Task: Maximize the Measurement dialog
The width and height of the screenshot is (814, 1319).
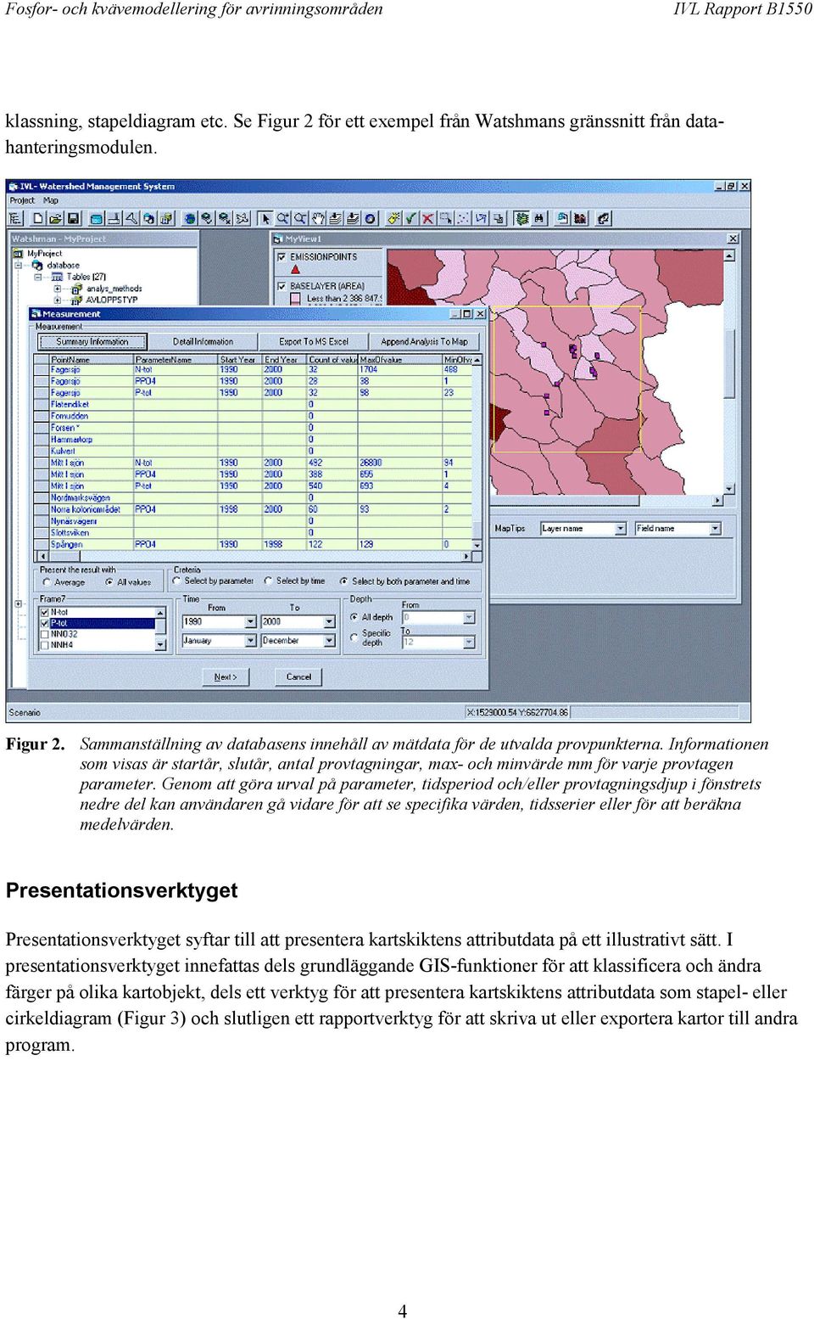Action: click(466, 313)
